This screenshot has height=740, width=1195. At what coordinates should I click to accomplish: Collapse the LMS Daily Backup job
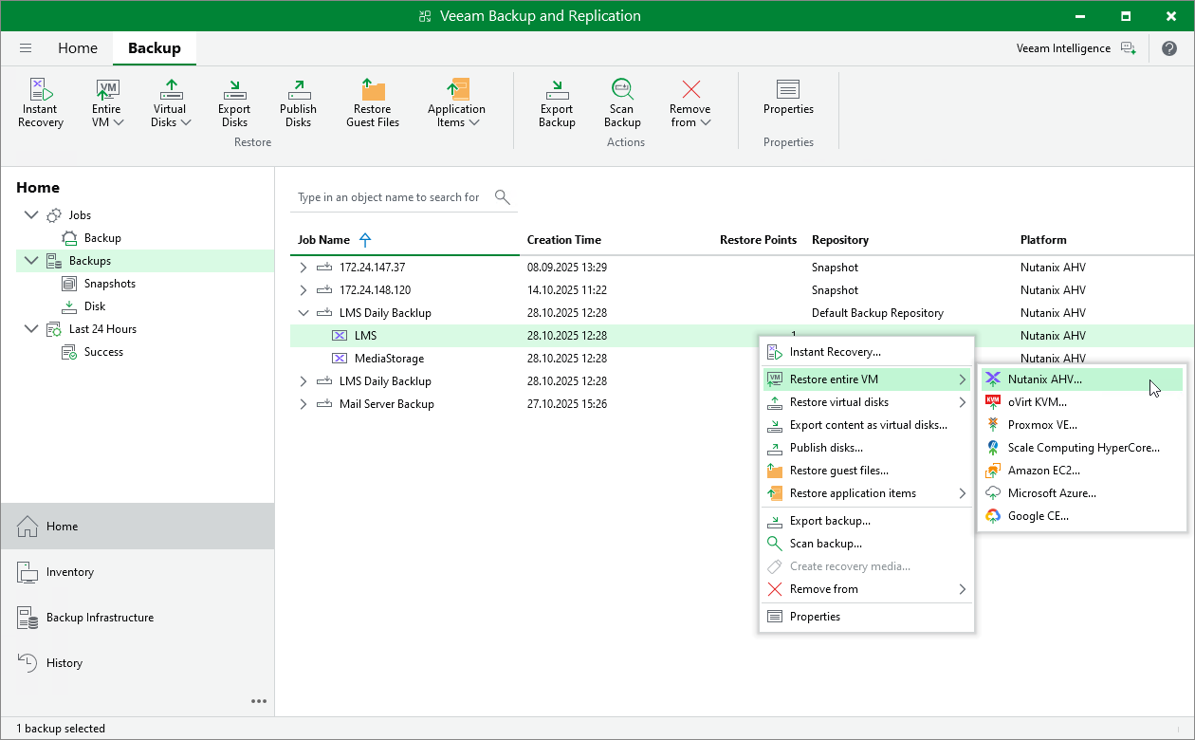[303, 313]
